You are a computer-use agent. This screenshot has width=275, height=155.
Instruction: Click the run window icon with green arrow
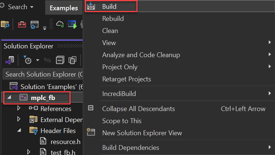tap(72, 24)
